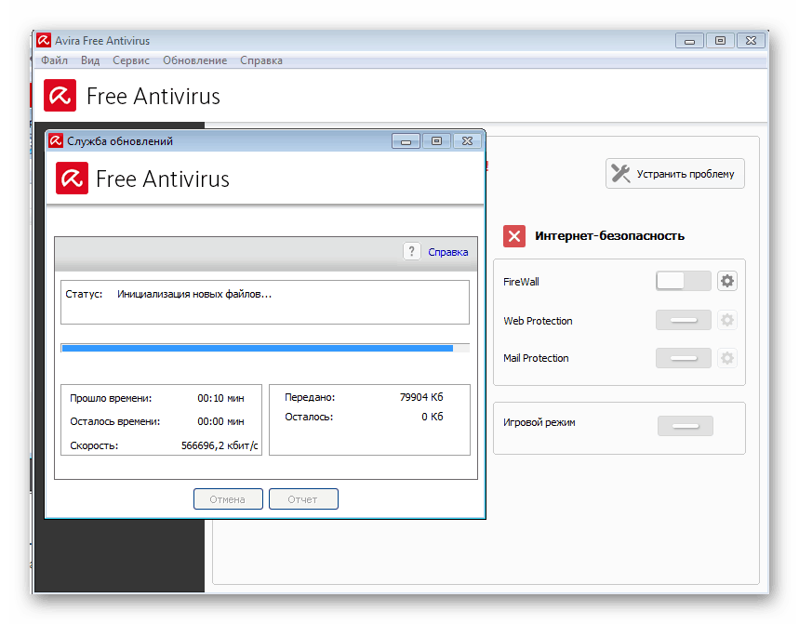Click the Отмена button

228,499
